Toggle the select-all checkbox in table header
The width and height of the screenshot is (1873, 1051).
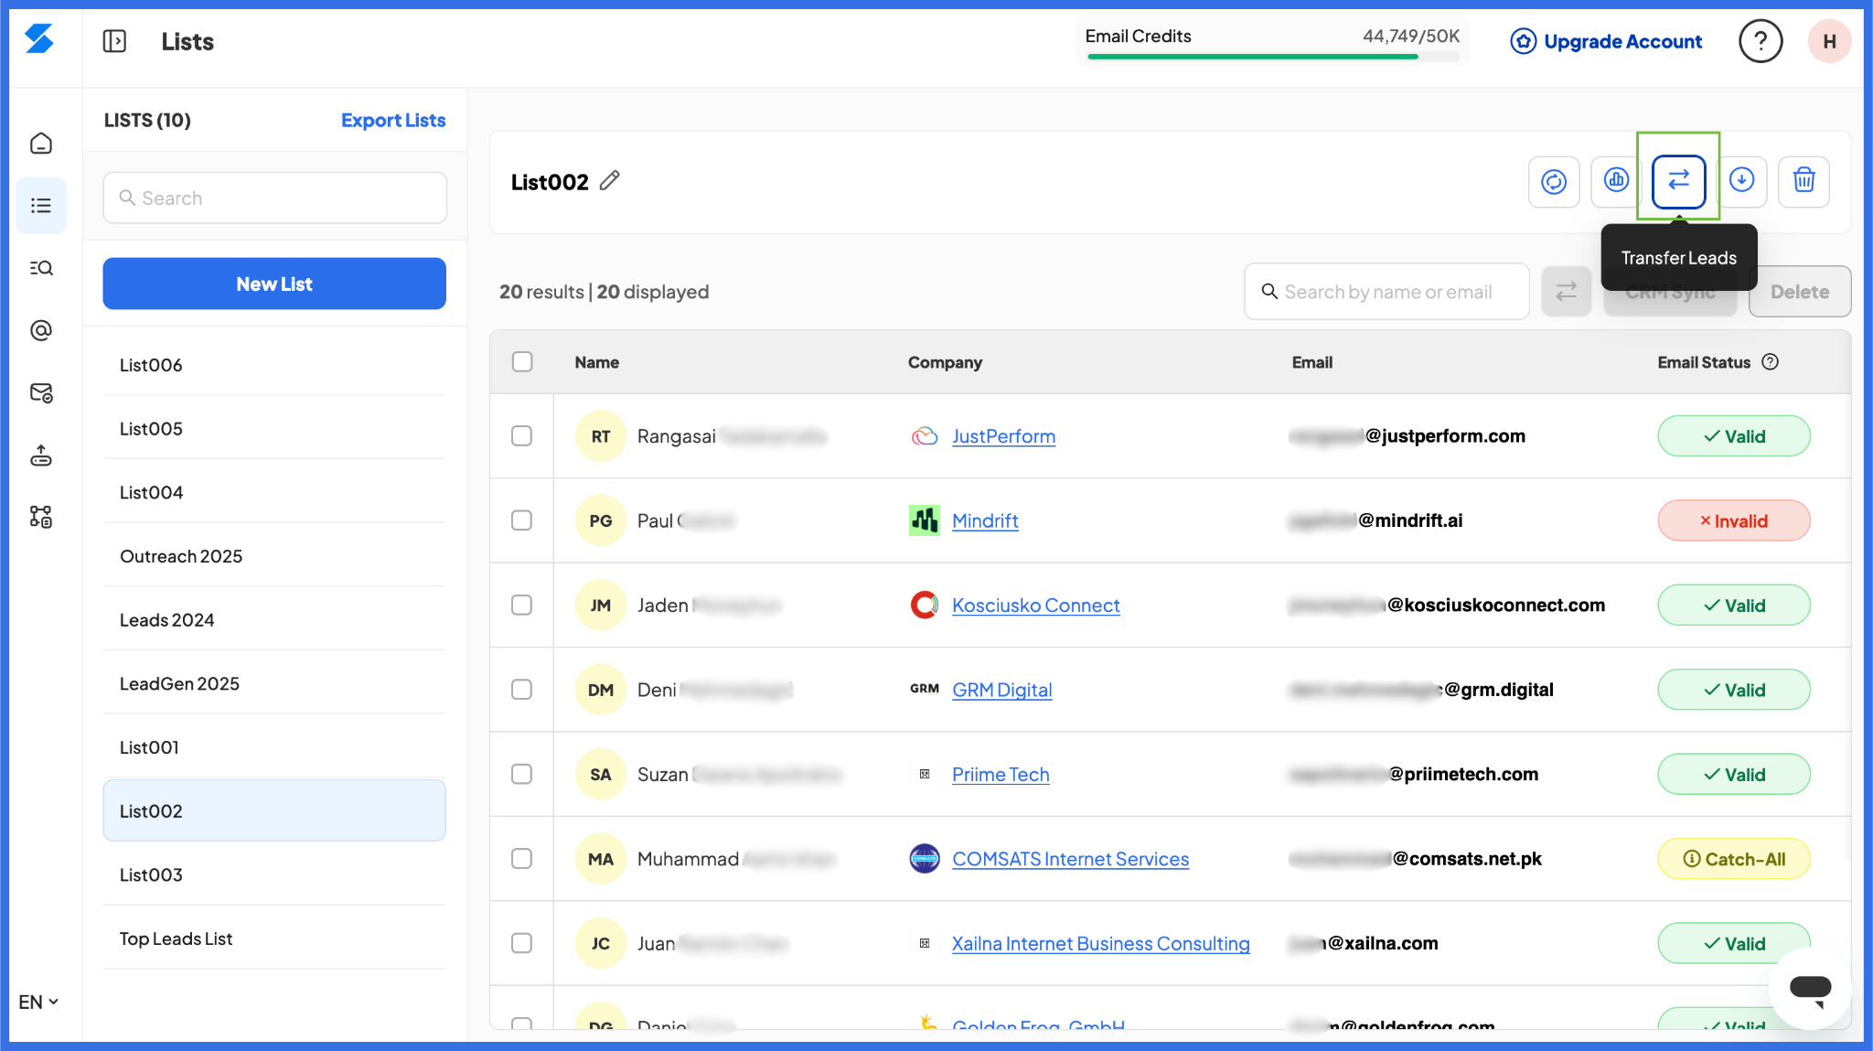point(522,362)
